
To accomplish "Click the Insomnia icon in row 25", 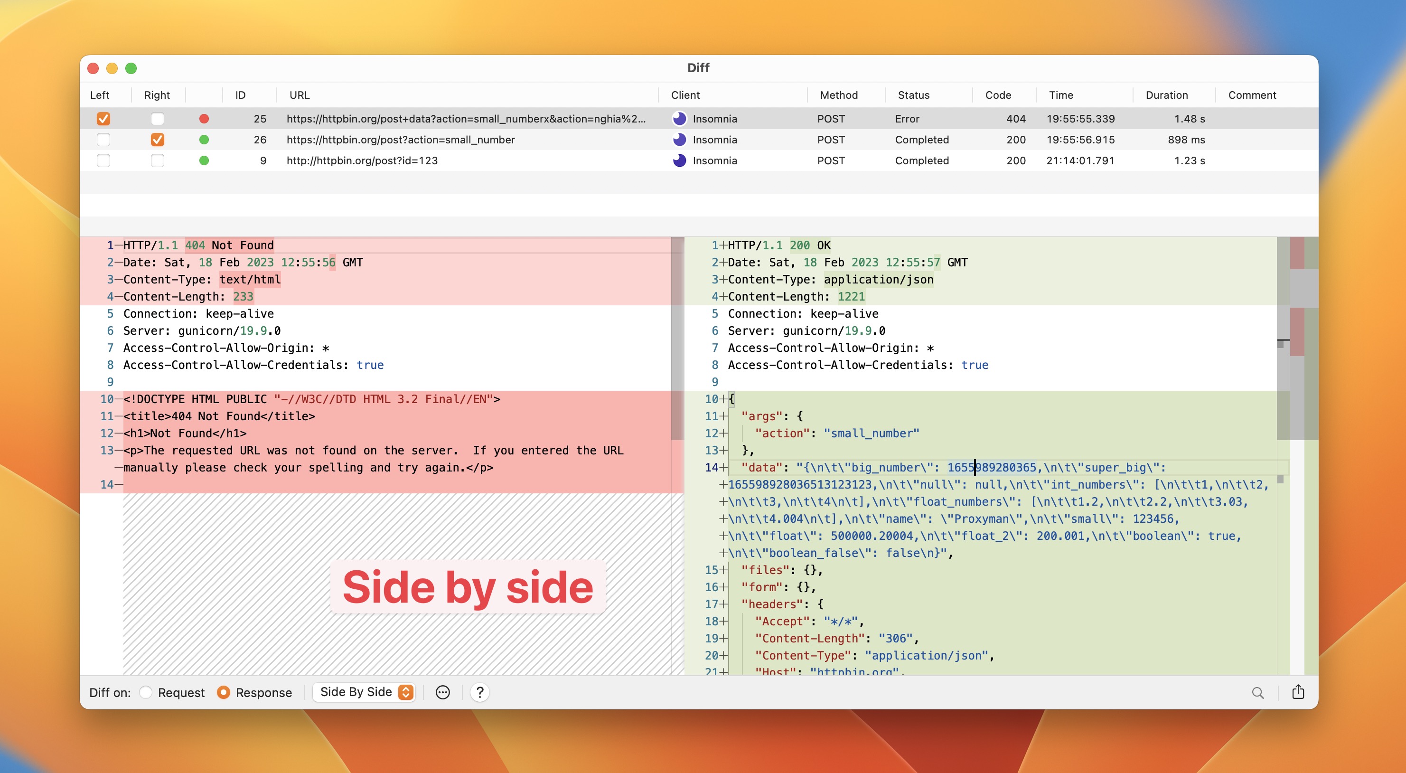I will click(x=679, y=118).
